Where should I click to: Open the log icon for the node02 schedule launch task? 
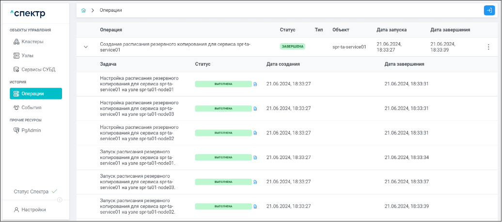[255, 206]
